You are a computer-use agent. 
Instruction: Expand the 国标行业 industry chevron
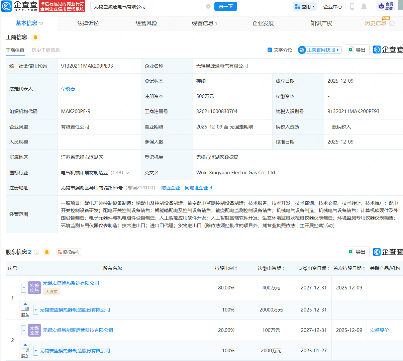click(x=127, y=173)
